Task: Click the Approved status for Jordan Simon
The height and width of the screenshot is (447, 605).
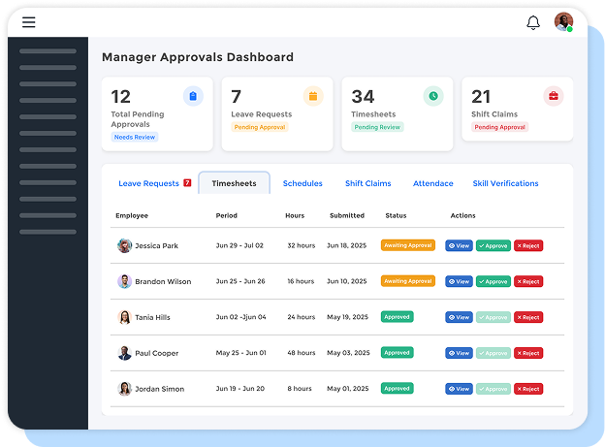Action: [398, 388]
